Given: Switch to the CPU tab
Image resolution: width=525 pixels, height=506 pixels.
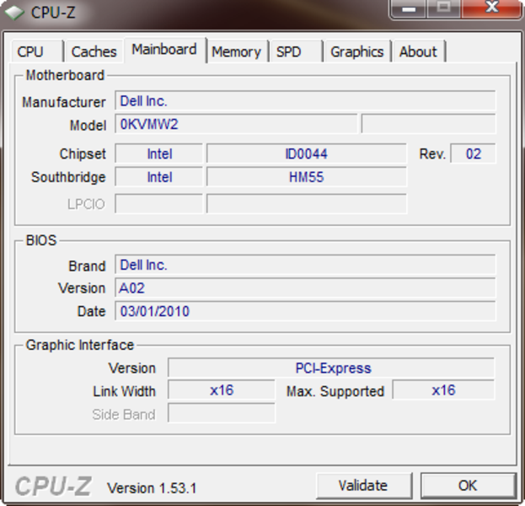Looking at the screenshot, I should click(37, 51).
